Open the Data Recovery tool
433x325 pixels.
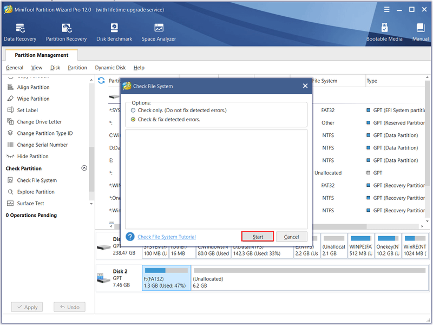pyautogui.click(x=20, y=32)
